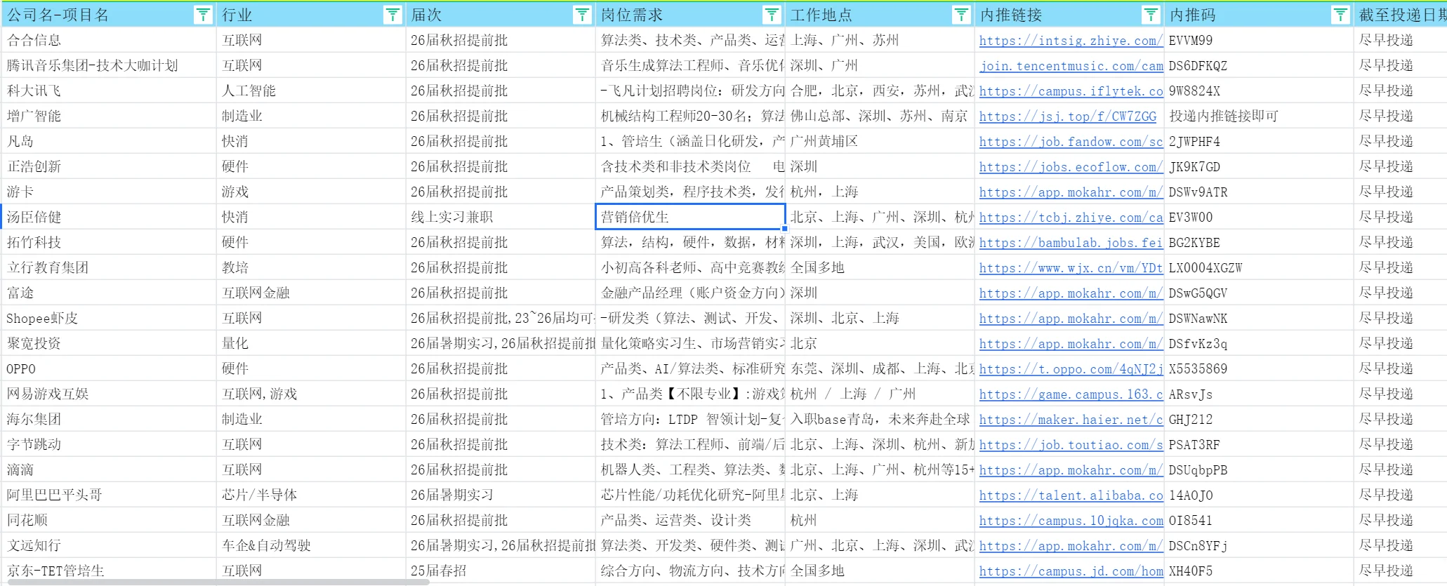Open the job.toutiao.com referral link
This screenshot has height=586, width=1447.
point(1071,445)
